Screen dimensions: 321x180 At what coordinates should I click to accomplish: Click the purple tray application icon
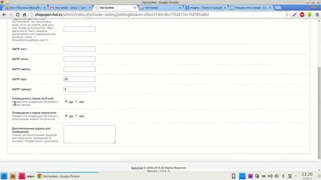coord(250,176)
